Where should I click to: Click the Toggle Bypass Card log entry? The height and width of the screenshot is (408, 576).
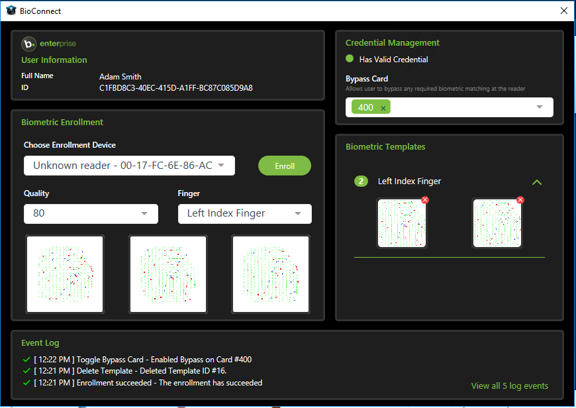tap(143, 360)
